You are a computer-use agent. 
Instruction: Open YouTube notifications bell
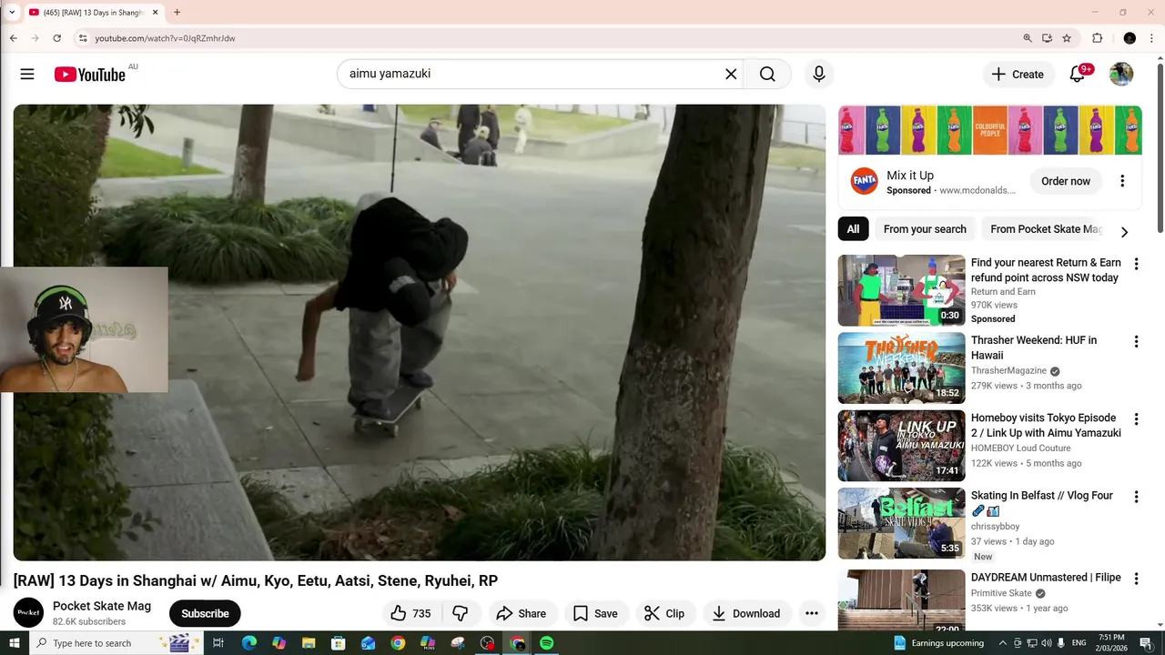coord(1078,75)
